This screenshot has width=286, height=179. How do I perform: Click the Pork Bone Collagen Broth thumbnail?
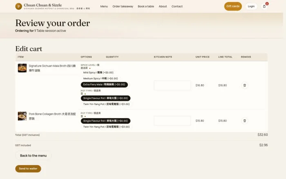tap(22, 116)
